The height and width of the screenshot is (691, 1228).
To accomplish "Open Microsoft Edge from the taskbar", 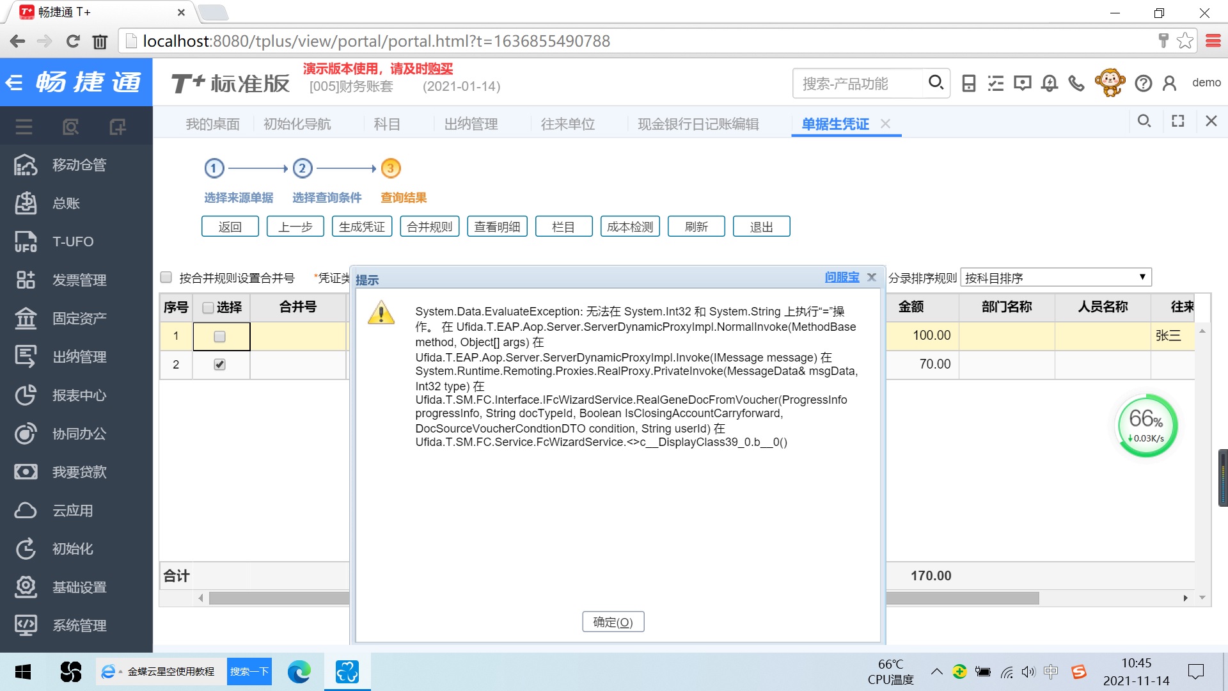I will (299, 672).
